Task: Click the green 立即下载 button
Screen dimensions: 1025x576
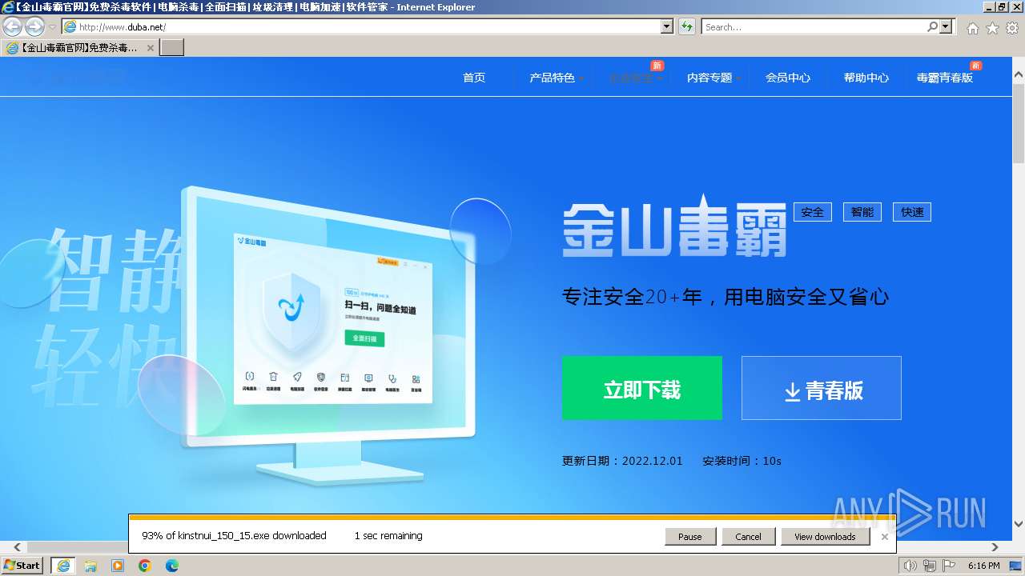Action: click(642, 388)
